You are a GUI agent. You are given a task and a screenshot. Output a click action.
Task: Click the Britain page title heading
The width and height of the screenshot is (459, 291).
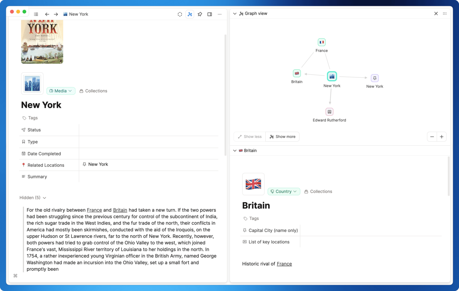256,205
